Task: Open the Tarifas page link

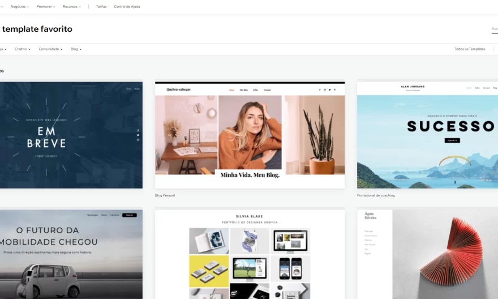Action: point(101,7)
